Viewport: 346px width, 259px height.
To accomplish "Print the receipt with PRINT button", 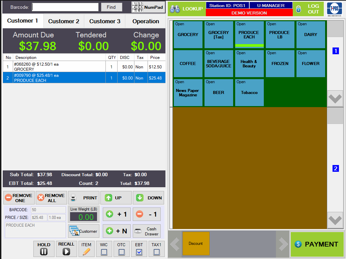I will click(84, 198).
